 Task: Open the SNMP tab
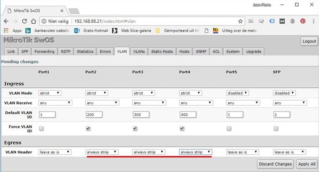pyautogui.click(x=201, y=51)
